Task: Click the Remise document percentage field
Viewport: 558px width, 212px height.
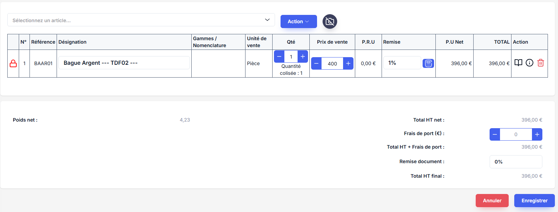Action: [x=516, y=162]
